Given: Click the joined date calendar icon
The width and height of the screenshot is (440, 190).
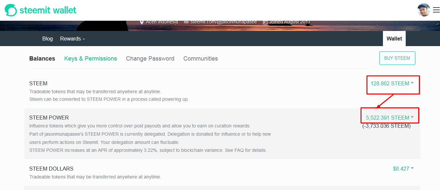Looking at the screenshot, I should point(265,22).
